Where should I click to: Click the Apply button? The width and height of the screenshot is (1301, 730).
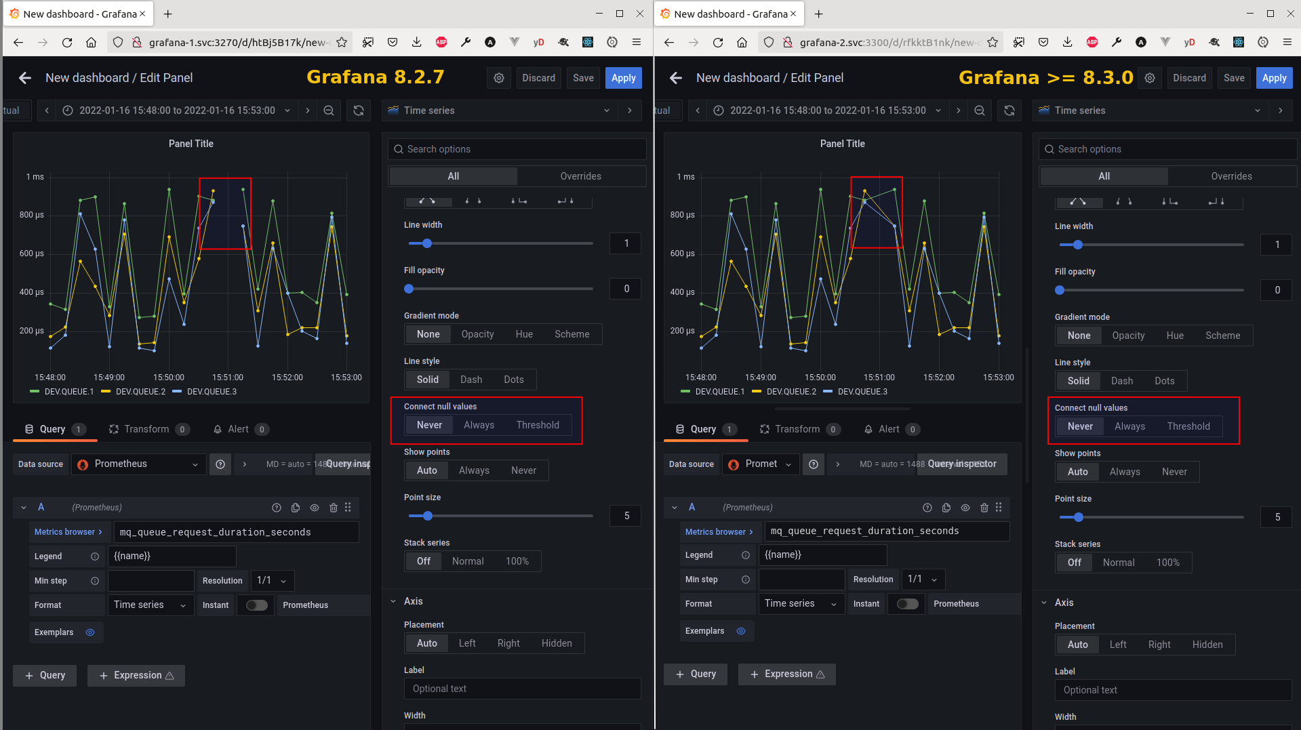click(x=623, y=77)
